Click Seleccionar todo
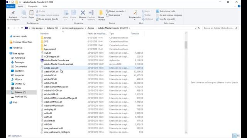 (x=166, y=11)
